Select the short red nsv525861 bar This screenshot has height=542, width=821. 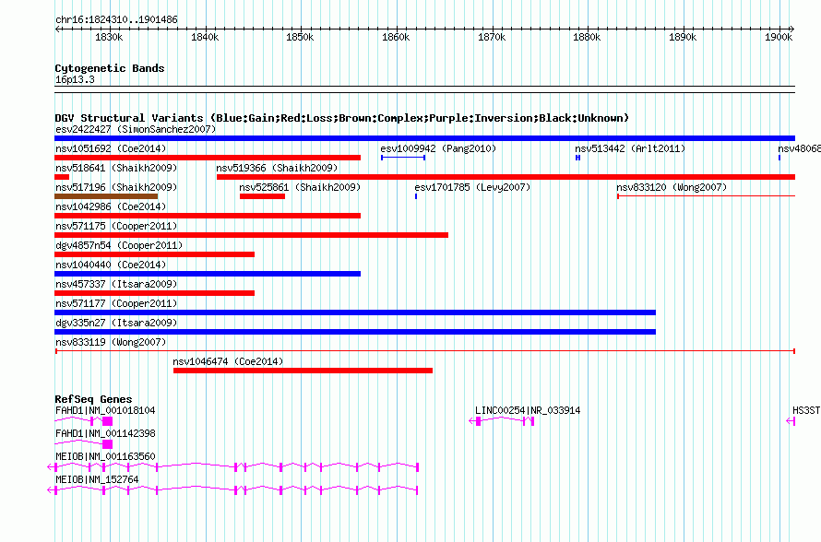262,196
